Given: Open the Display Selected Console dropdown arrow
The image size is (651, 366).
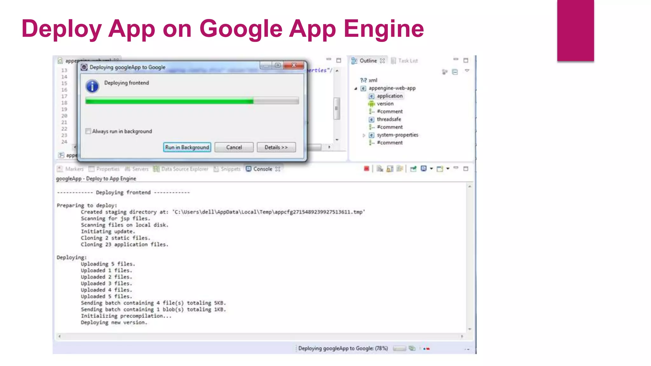Looking at the screenshot, I should [x=431, y=169].
